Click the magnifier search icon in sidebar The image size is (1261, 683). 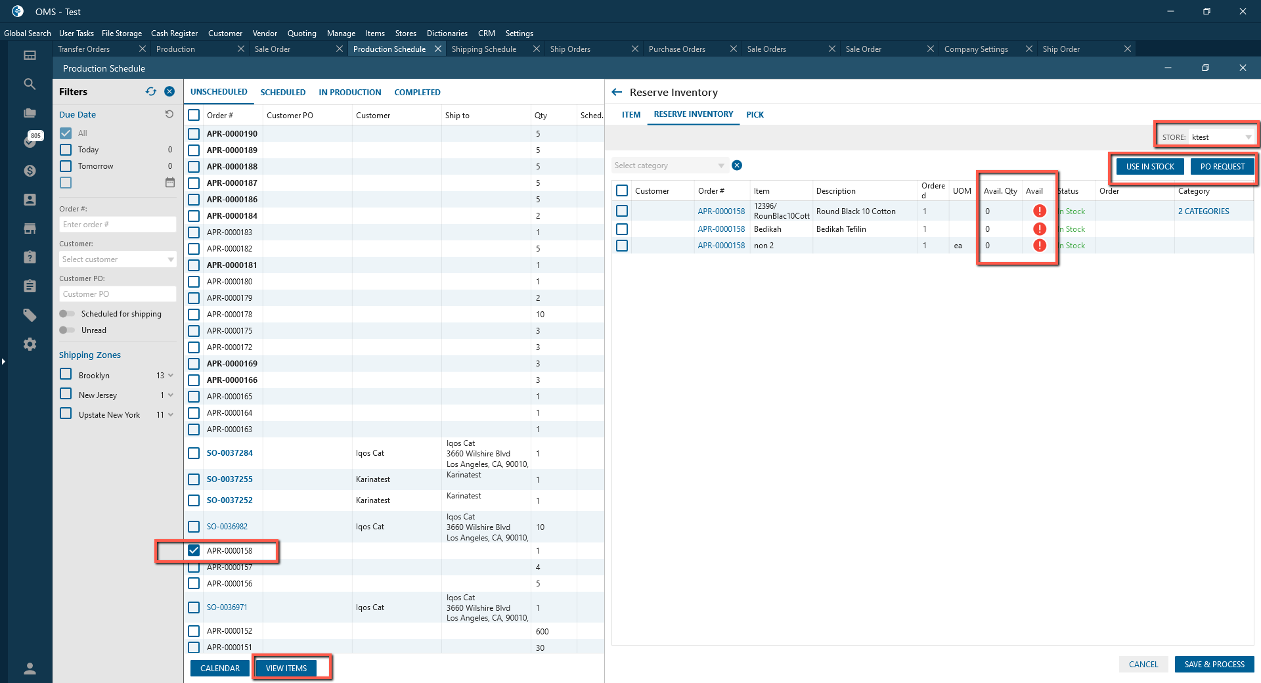(30, 84)
